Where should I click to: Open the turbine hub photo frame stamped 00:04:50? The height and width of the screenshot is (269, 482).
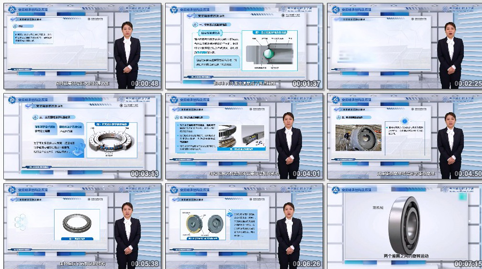(404, 136)
